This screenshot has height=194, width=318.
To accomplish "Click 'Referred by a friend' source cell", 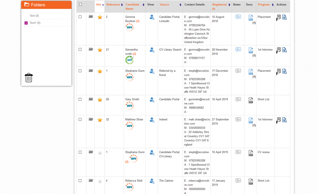I will (x=167, y=73).
